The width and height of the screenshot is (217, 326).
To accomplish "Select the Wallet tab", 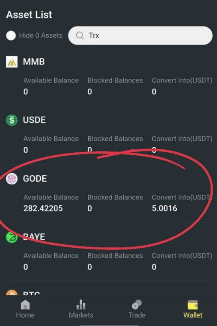I will (193, 309).
